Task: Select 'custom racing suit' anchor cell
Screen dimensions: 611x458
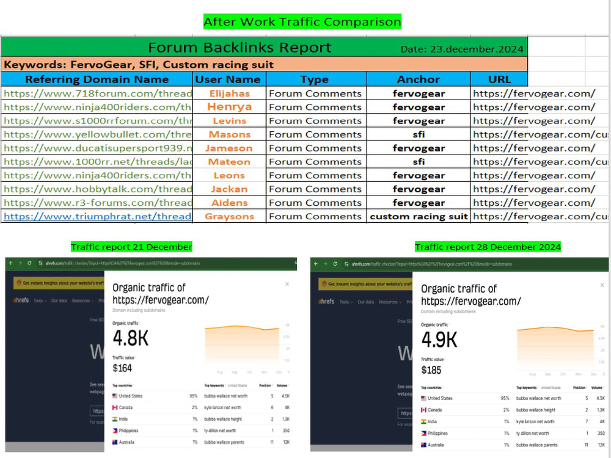Action: pos(419,216)
